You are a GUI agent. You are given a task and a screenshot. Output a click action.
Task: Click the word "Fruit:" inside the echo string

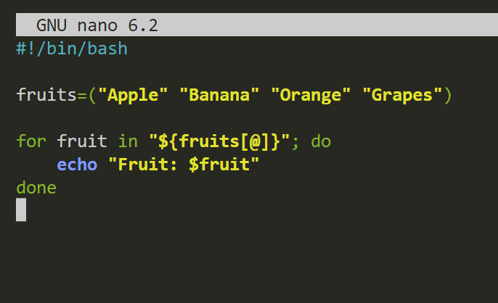click(148, 165)
